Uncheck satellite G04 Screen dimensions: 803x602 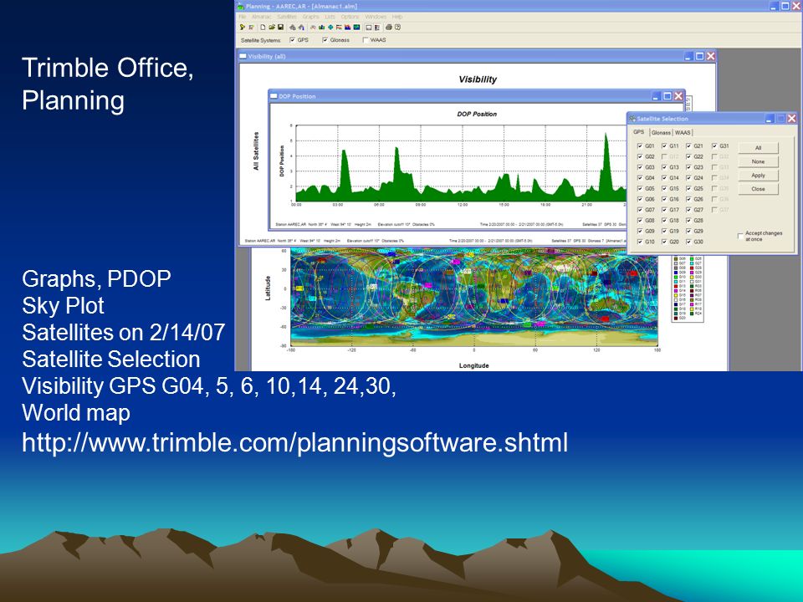pyautogui.click(x=640, y=177)
